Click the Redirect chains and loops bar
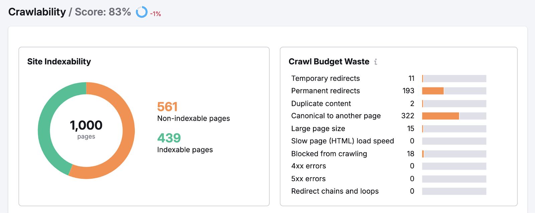Screen dimensions: 535x213 pos(454,191)
